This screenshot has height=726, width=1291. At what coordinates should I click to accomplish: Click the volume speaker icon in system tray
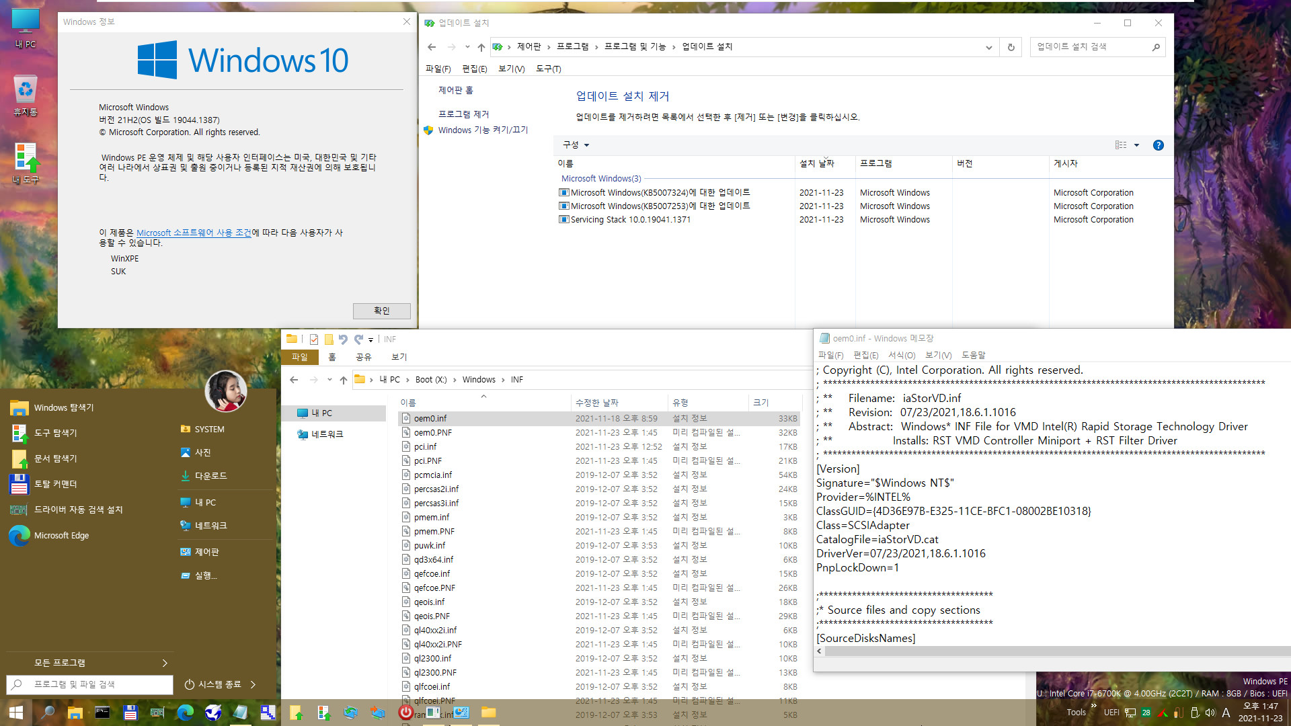(1210, 713)
